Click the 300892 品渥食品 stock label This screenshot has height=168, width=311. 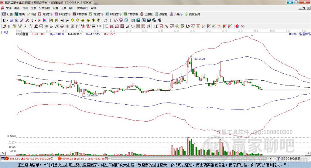click(299, 34)
